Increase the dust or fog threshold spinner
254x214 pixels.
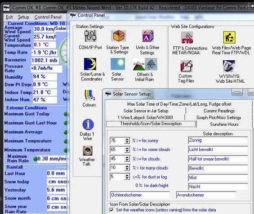[x=127, y=175]
